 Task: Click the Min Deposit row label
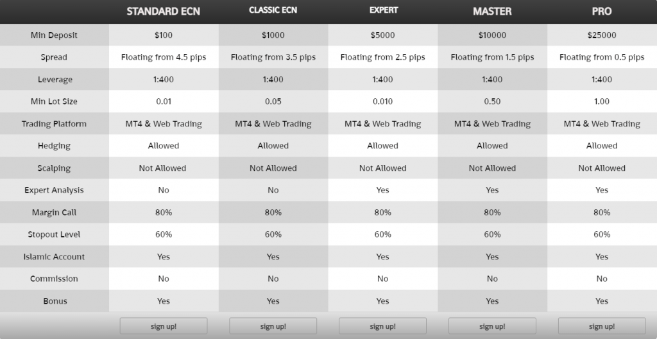(x=54, y=35)
